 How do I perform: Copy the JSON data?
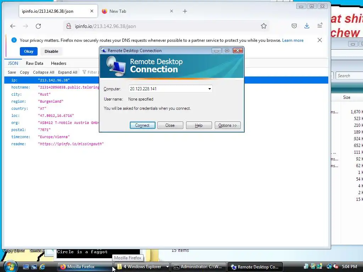click(x=24, y=72)
